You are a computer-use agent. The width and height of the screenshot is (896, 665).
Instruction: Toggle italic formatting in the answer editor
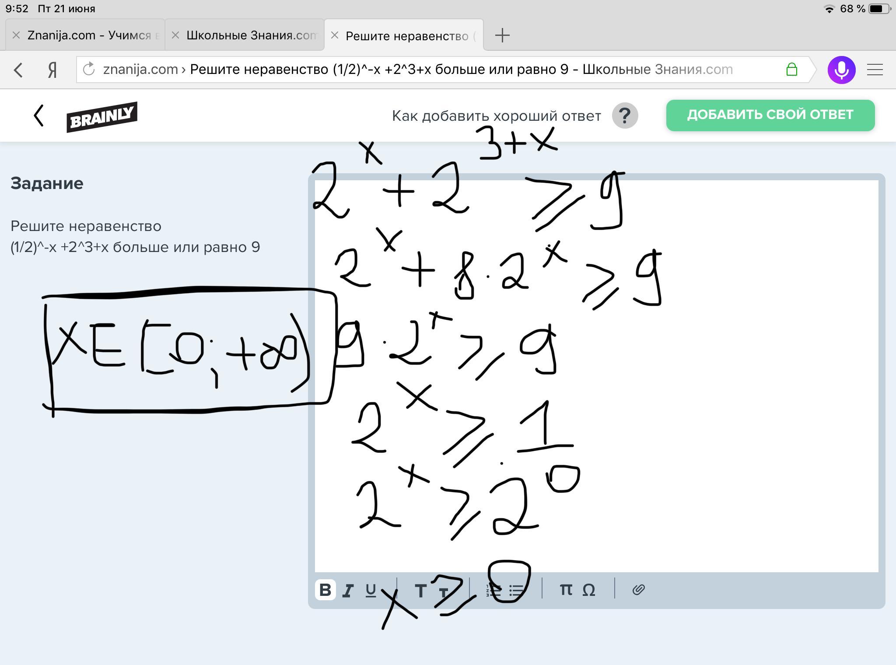(x=348, y=591)
